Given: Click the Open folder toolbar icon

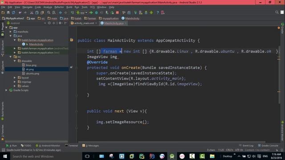Looking at the screenshot, I should [3, 12].
